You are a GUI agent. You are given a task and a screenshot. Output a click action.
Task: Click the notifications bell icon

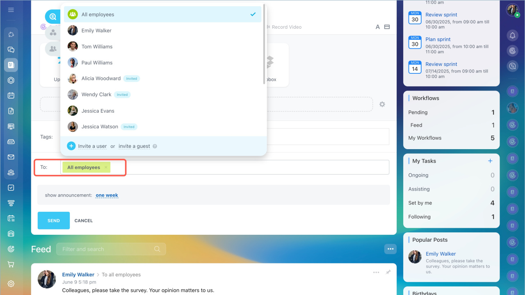point(512,36)
